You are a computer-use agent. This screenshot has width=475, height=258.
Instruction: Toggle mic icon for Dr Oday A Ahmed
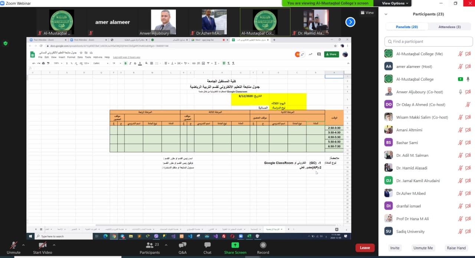(x=468, y=105)
